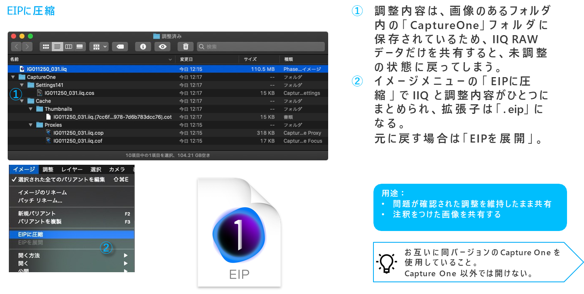Toggle sort direction chevron in 名前 column
The height and width of the screenshot is (294, 584).
pos(170,59)
